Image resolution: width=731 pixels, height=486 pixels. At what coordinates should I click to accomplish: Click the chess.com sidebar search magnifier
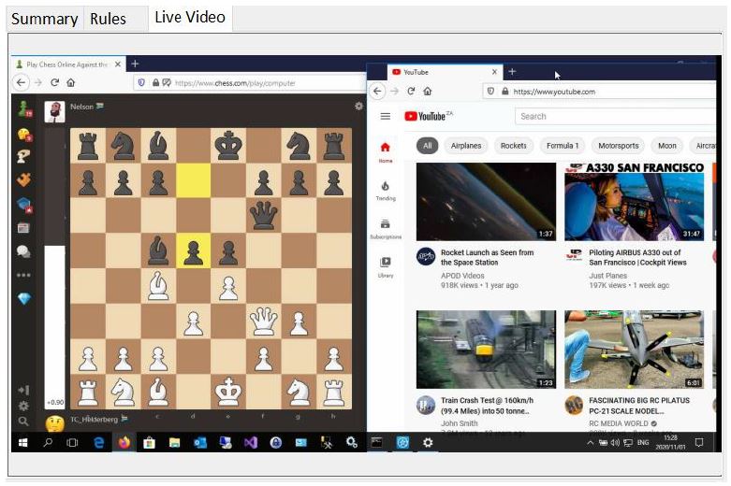tap(23, 422)
